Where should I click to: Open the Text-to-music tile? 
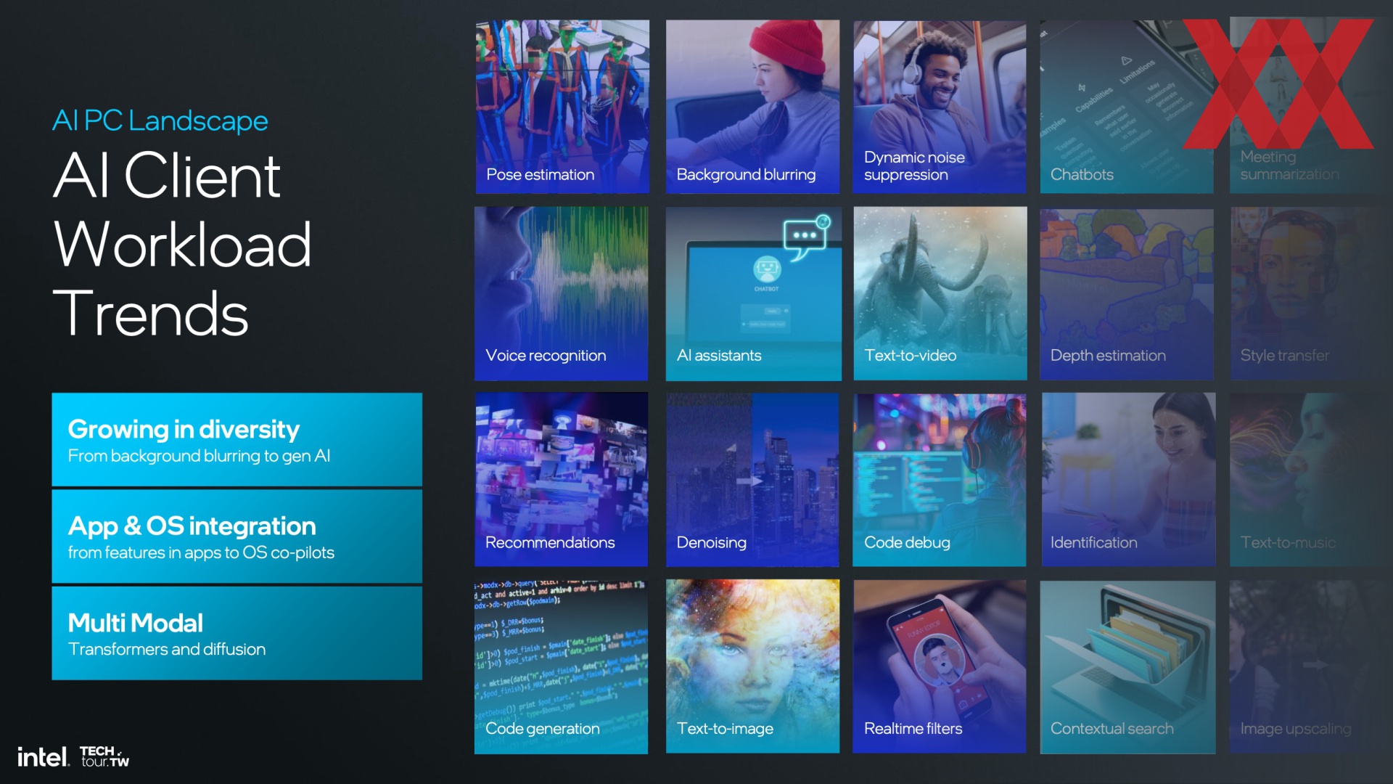click(1311, 480)
